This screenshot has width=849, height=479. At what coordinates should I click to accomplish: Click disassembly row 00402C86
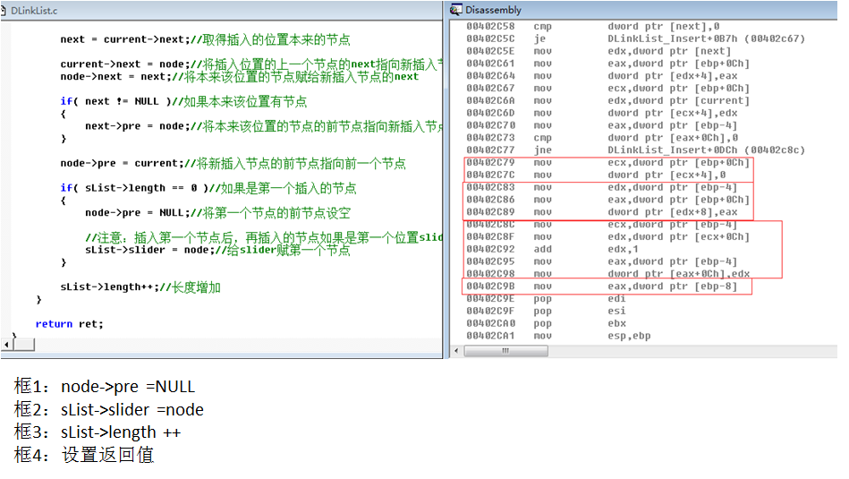coord(607,200)
